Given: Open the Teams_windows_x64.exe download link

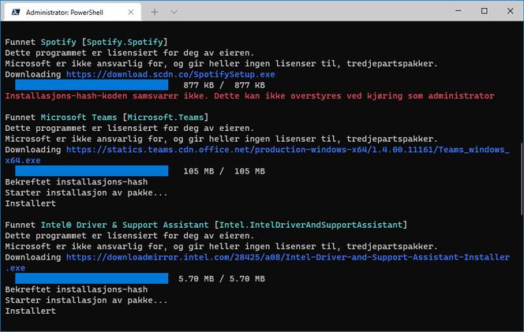Looking at the screenshot, I should tap(257, 155).
